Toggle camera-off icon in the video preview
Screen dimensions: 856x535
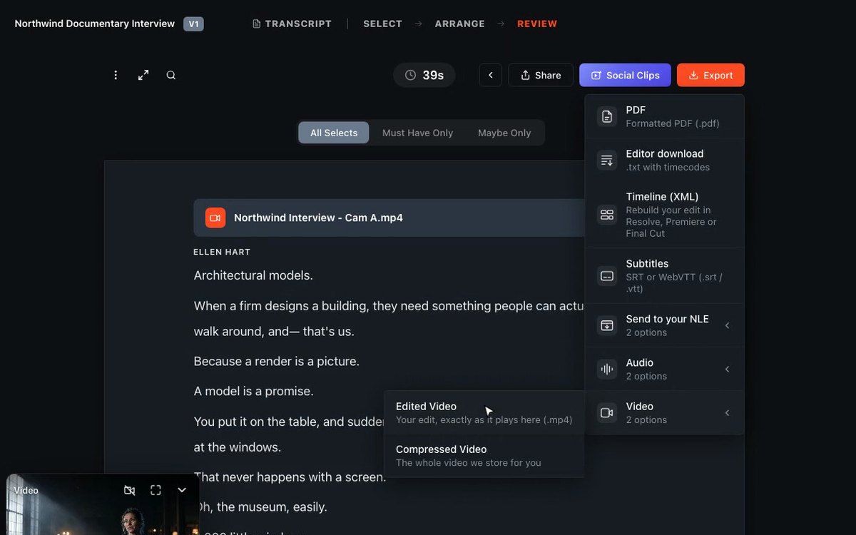(x=129, y=490)
